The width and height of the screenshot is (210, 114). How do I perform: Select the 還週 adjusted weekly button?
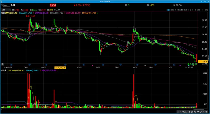click(182, 10)
